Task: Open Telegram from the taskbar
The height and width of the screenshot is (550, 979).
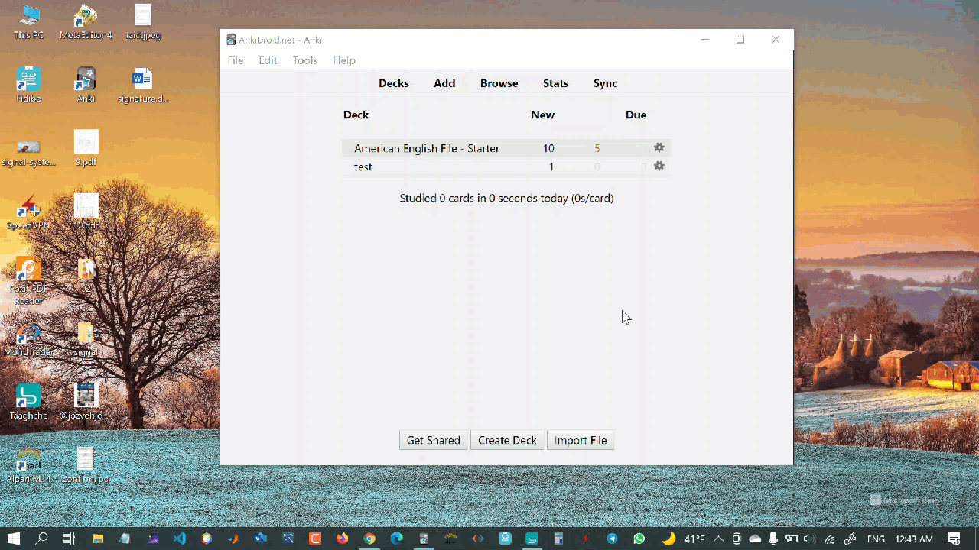Action: 612,539
